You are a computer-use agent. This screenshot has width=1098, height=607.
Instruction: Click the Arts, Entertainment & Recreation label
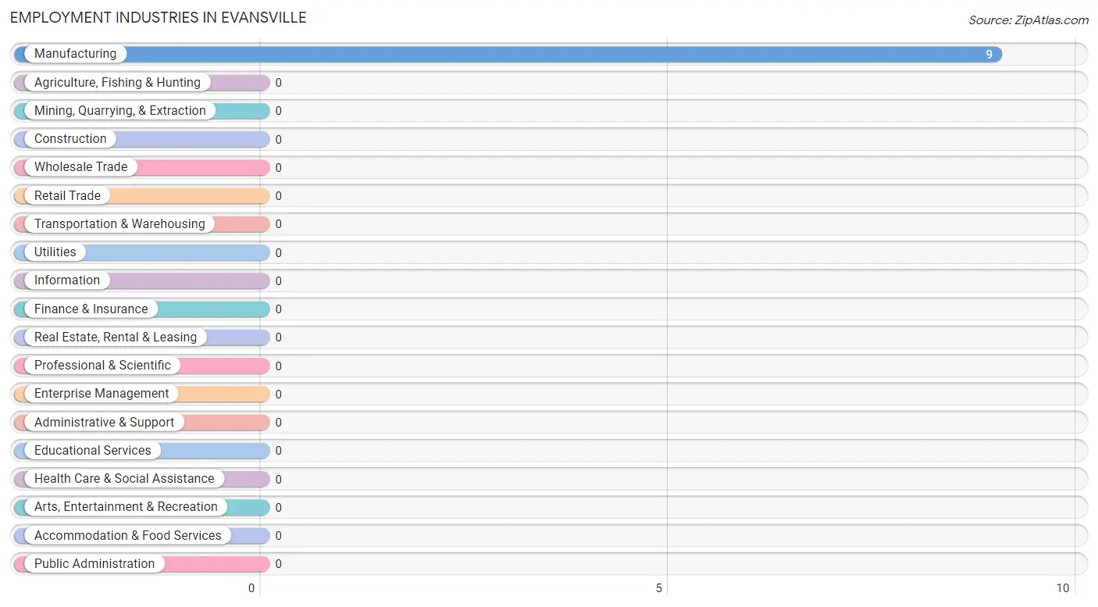coord(126,507)
